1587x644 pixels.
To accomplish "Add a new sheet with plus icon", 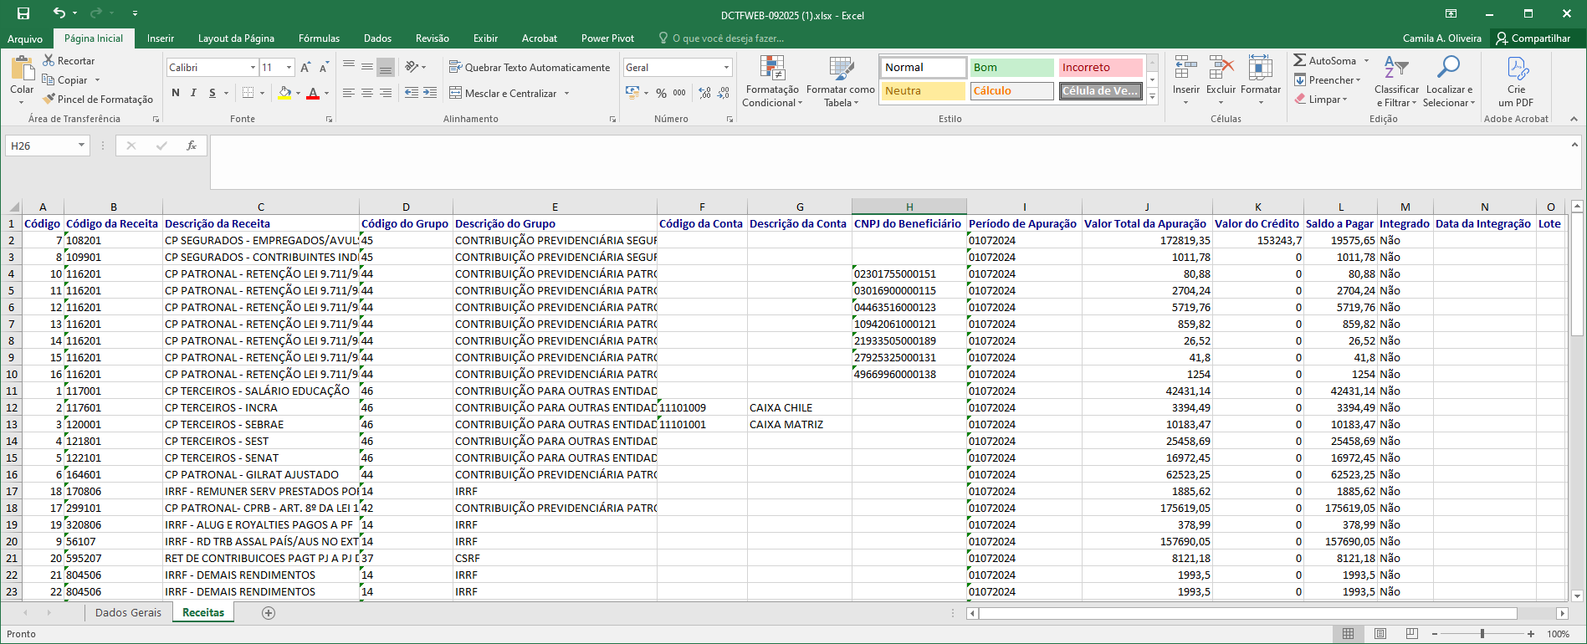I will point(269,613).
